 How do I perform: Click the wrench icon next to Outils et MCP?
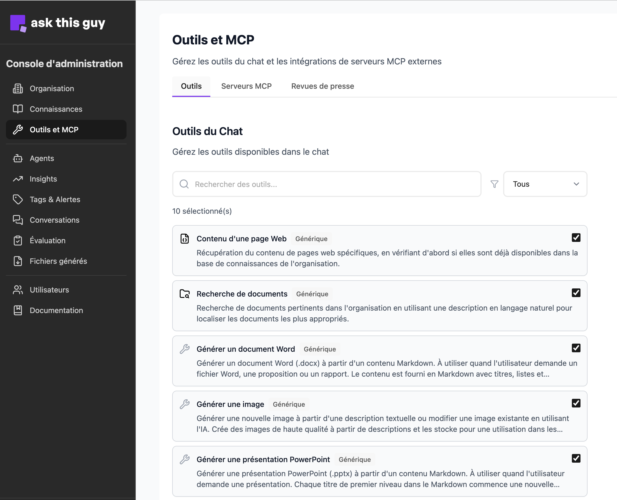[x=18, y=129]
